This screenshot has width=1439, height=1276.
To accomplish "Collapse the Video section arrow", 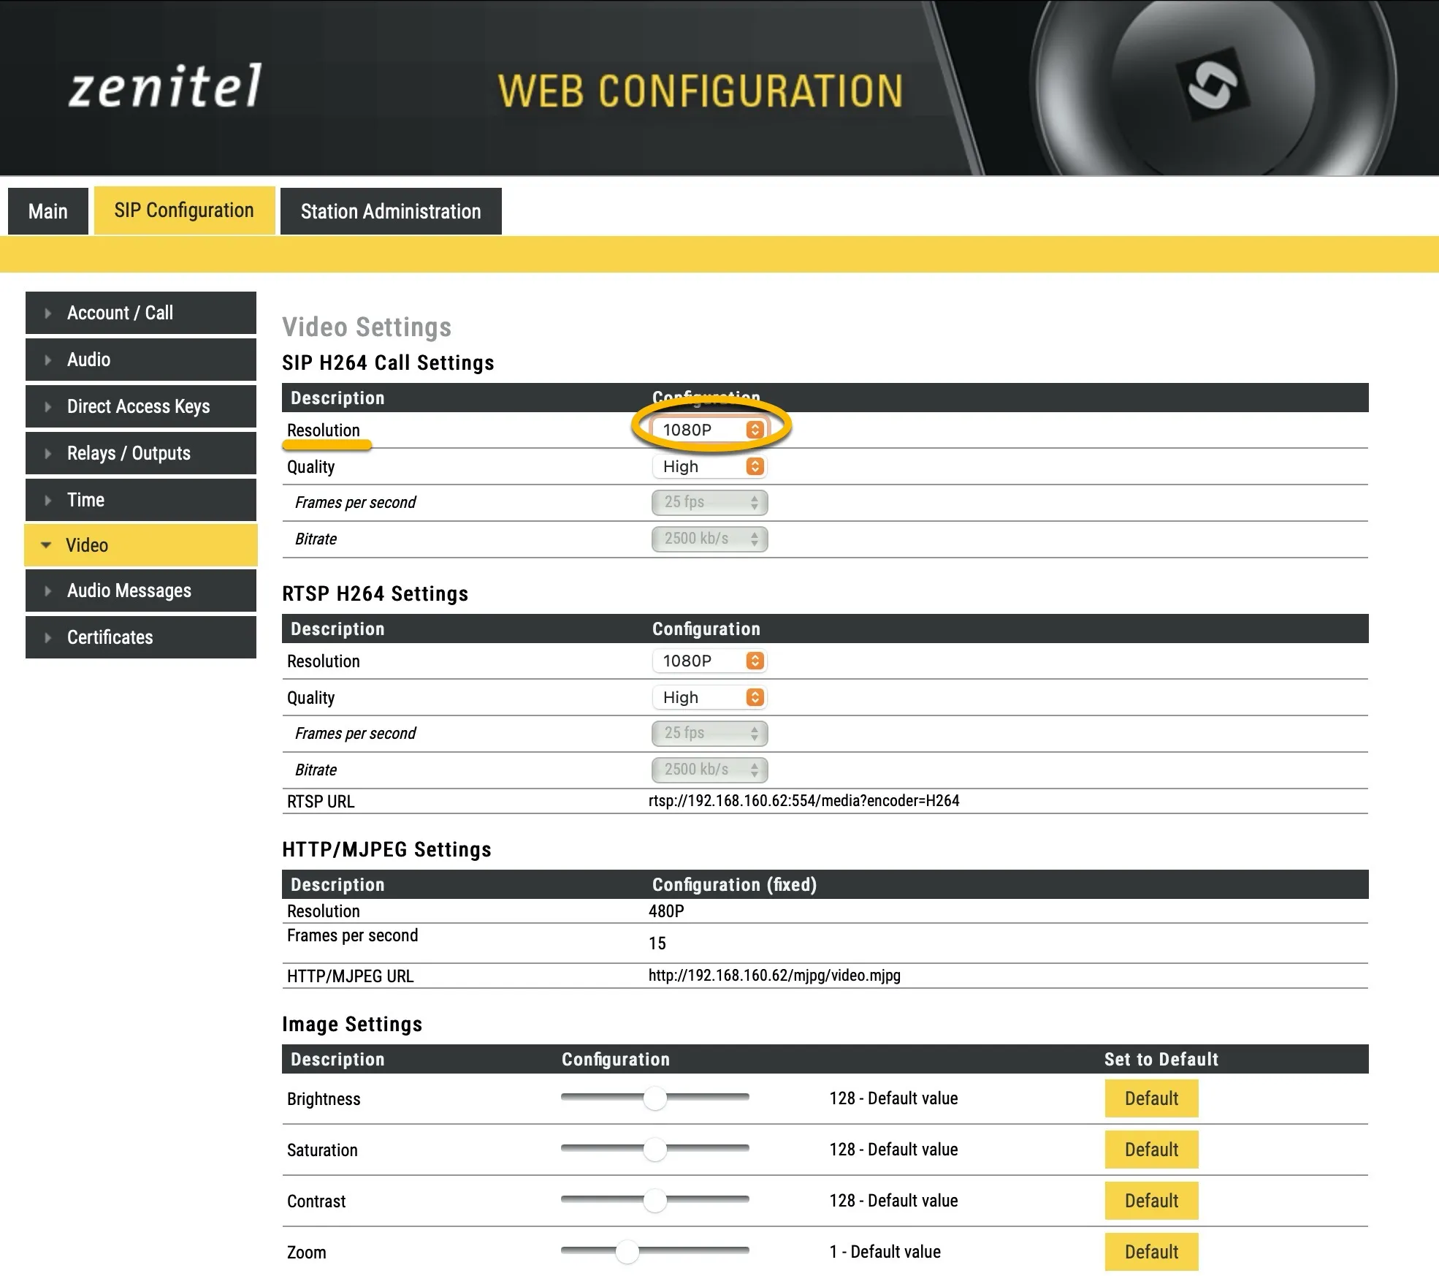I will (x=46, y=545).
